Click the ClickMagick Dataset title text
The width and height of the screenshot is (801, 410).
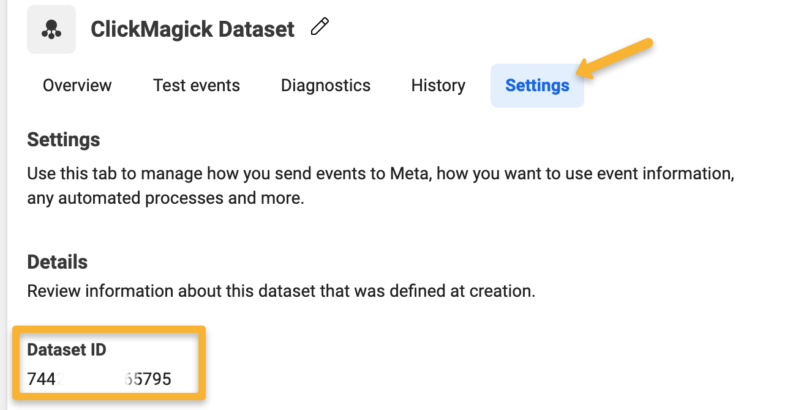[x=192, y=29]
